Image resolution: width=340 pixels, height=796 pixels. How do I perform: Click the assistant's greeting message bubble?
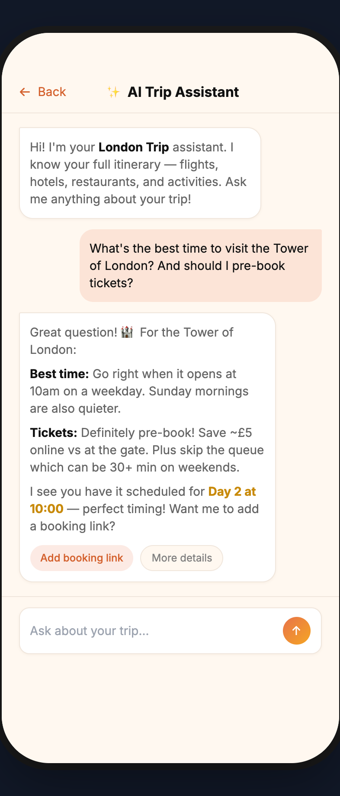pyautogui.click(x=140, y=172)
